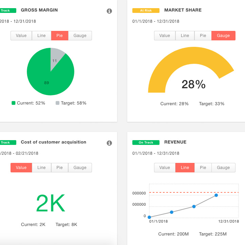The image size is (245, 245).
Task: Click the yellow Market Share gauge arc
Action: pos(194,55)
